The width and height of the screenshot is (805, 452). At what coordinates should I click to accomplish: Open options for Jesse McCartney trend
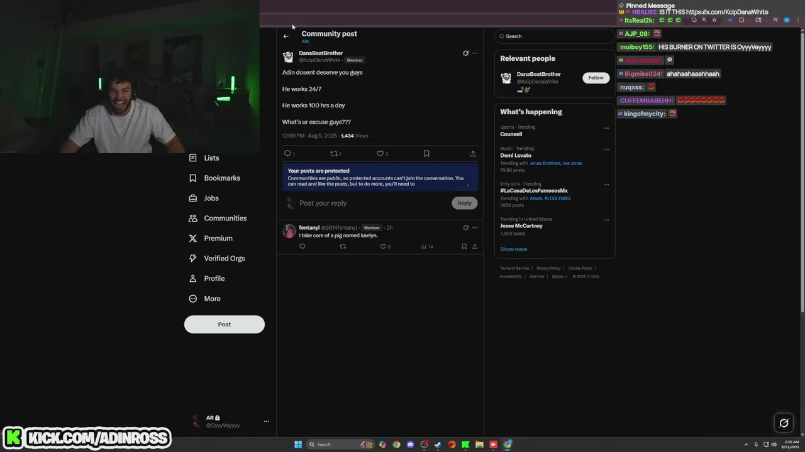click(x=606, y=220)
